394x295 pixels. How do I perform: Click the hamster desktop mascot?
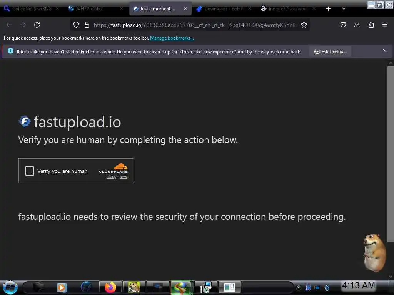[x=375, y=253]
